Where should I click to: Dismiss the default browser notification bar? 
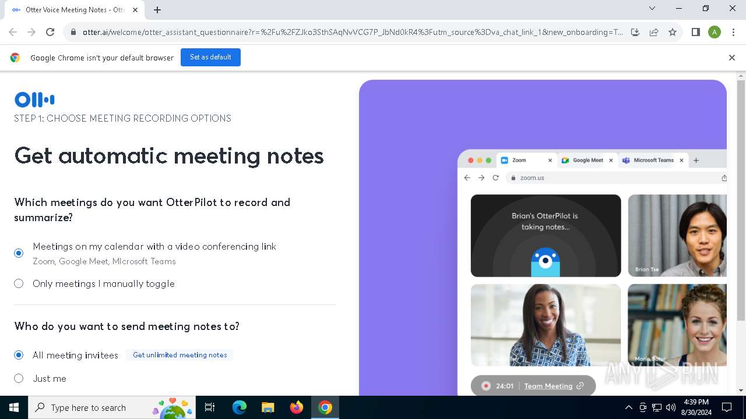[732, 58]
